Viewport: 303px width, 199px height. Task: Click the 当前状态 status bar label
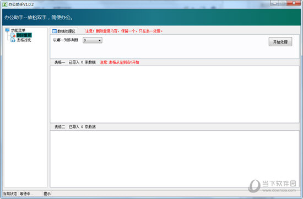[x=10, y=193]
